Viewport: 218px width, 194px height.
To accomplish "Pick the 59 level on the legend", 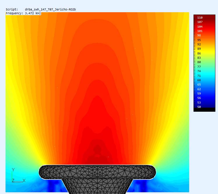I will coord(199,94).
